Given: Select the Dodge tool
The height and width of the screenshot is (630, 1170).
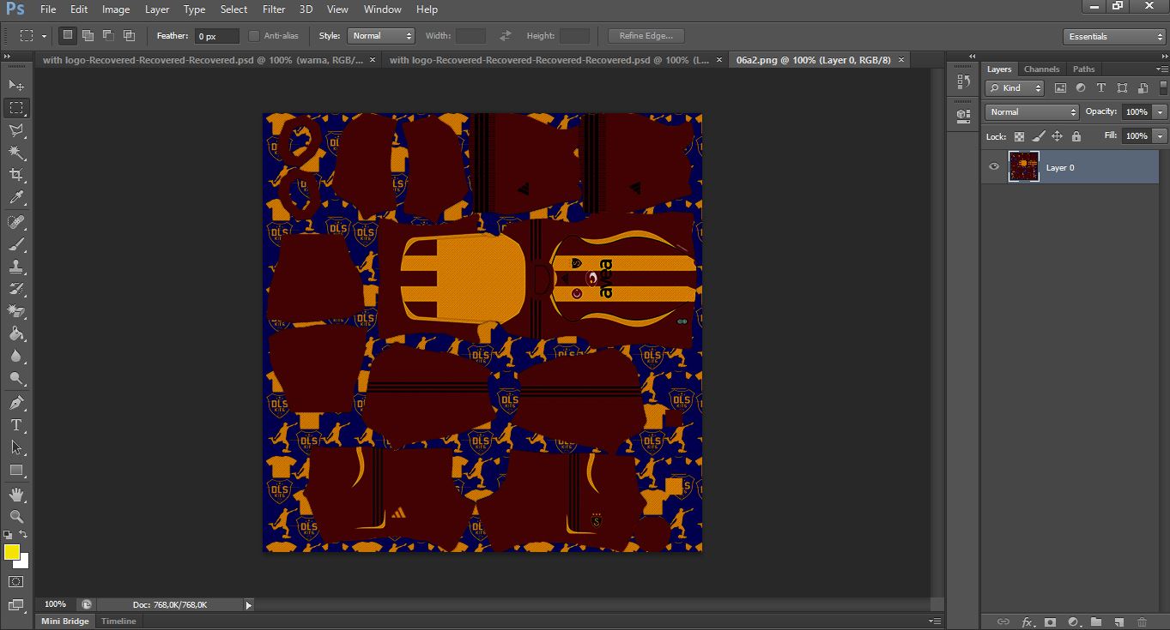Looking at the screenshot, I should [x=16, y=378].
